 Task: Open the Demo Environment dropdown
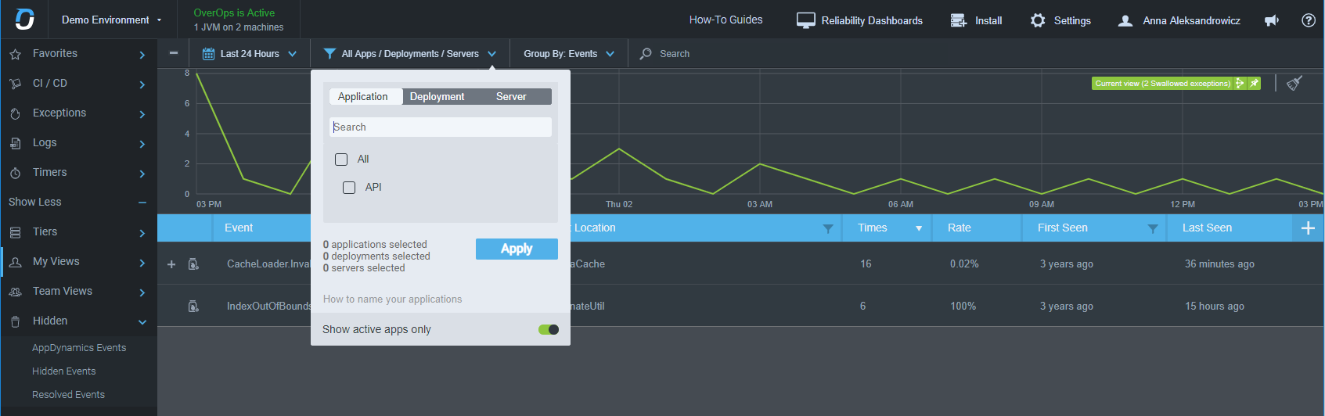112,20
